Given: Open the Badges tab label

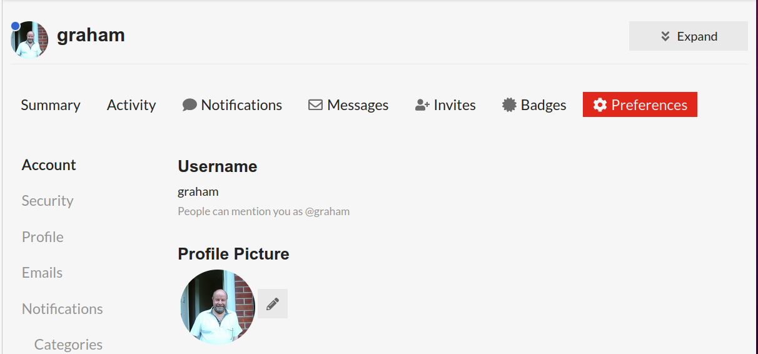Looking at the screenshot, I should point(543,105).
